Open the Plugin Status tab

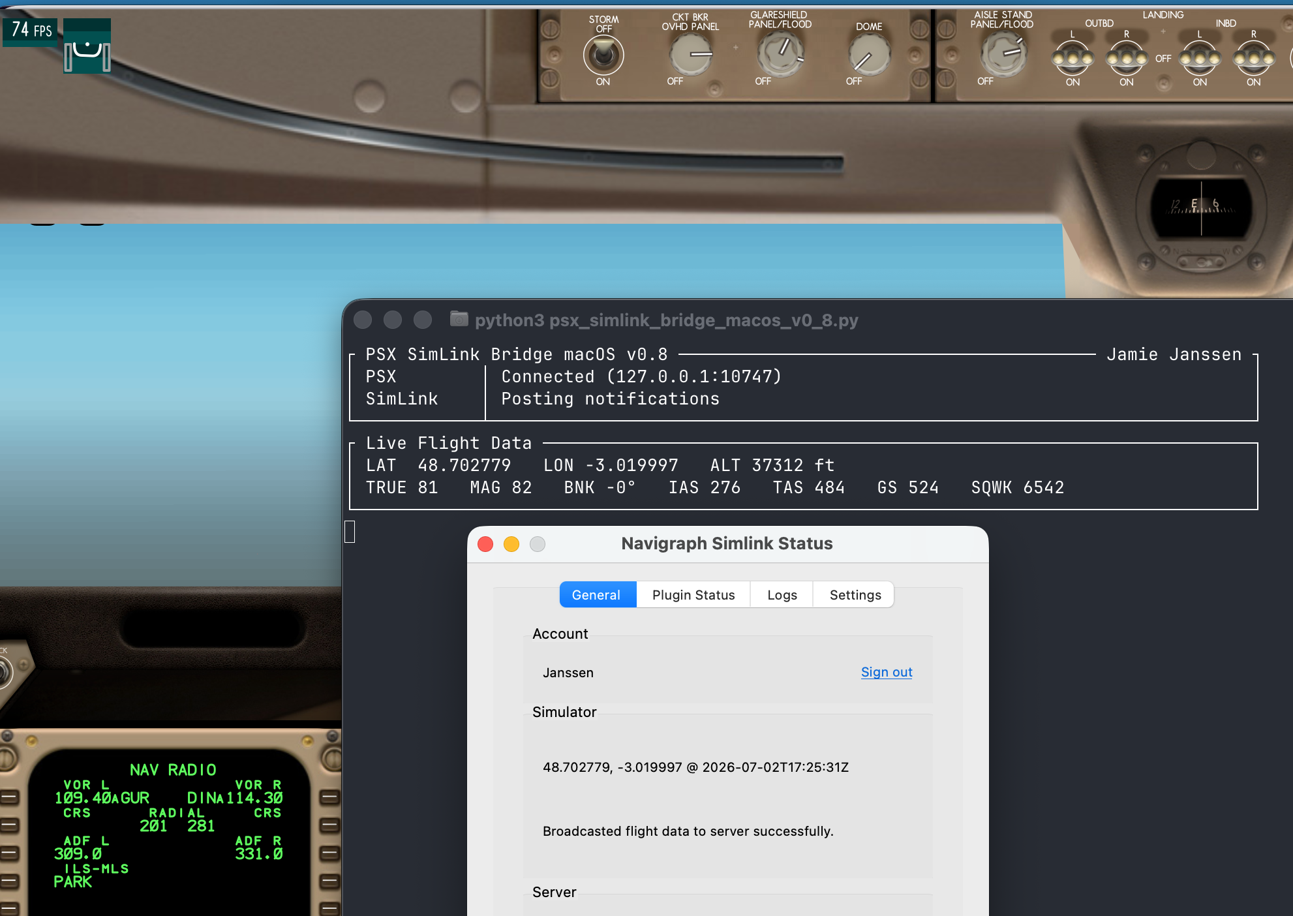point(693,595)
